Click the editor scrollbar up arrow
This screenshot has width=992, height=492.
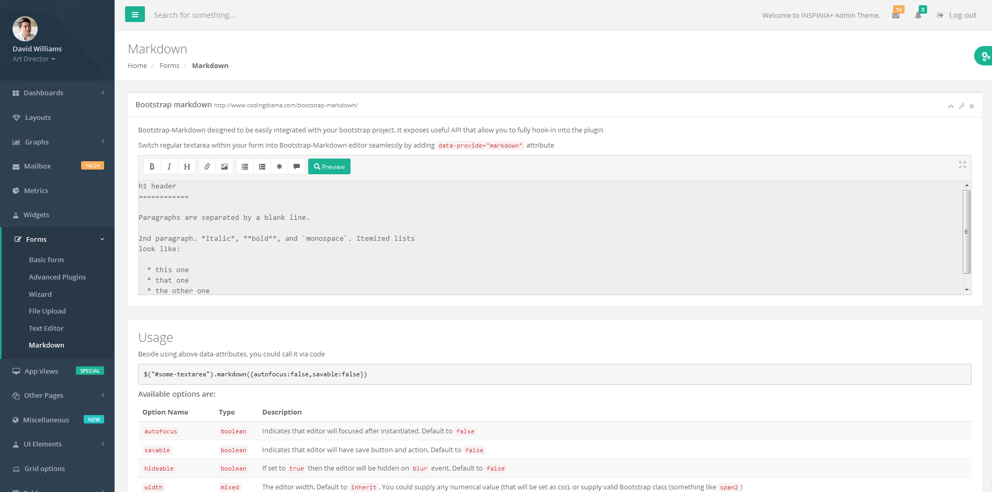click(x=967, y=185)
